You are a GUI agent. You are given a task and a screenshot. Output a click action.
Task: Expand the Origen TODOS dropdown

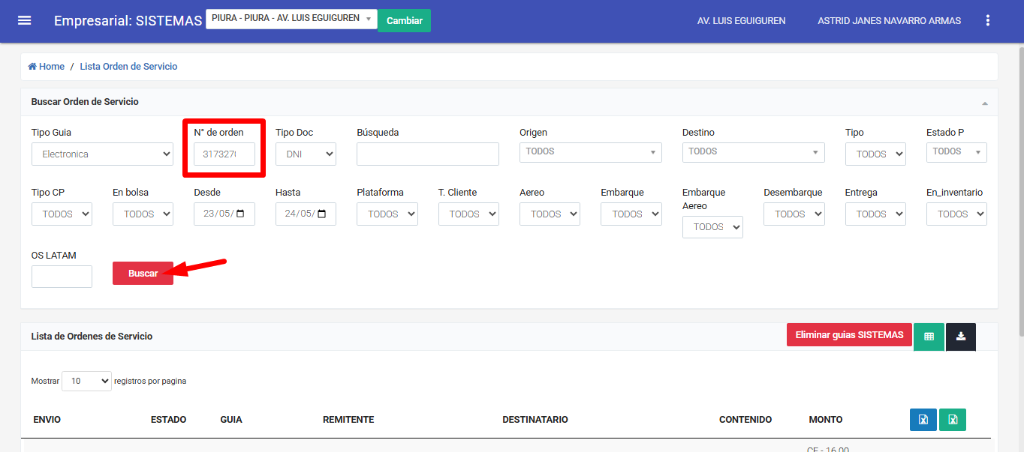[590, 152]
